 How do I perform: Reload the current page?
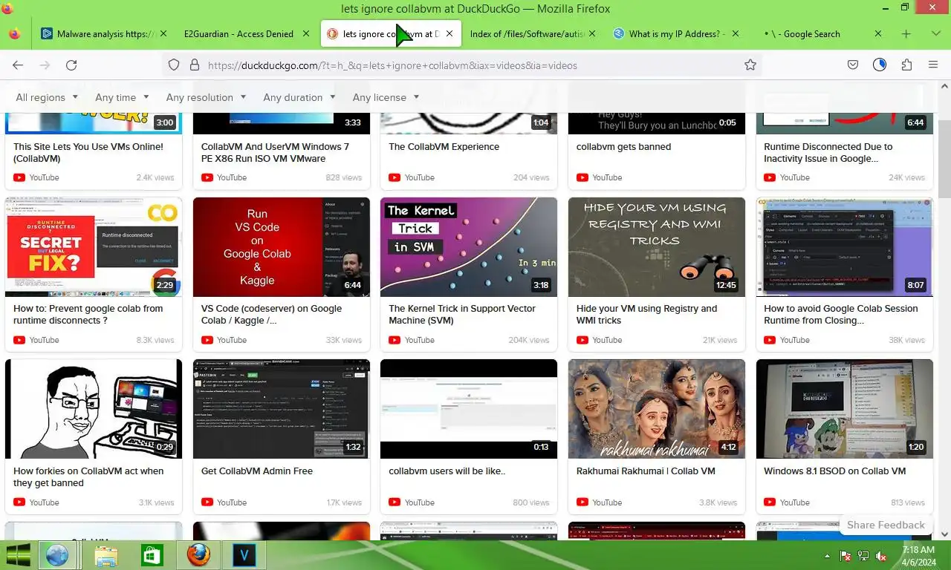coord(71,65)
